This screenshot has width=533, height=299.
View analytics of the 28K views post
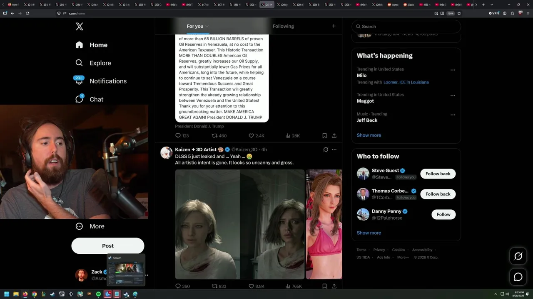click(293, 136)
